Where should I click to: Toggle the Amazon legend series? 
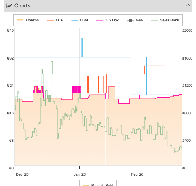pos(28,20)
